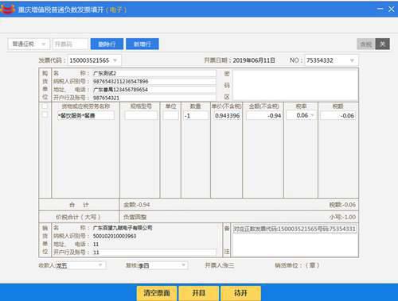
Task: Click the 销货单位:(章) seal label
Action: 297,265
